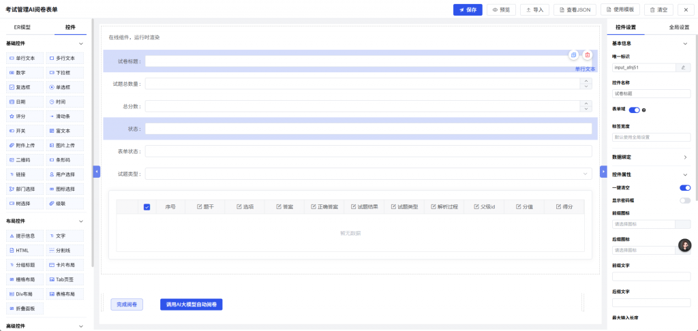Select the 评分 star control
Image resolution: width=698 pixels, height=331 pixels.
(x=25, y=116)
